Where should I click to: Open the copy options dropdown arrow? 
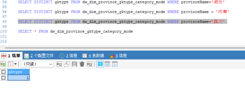16,64
